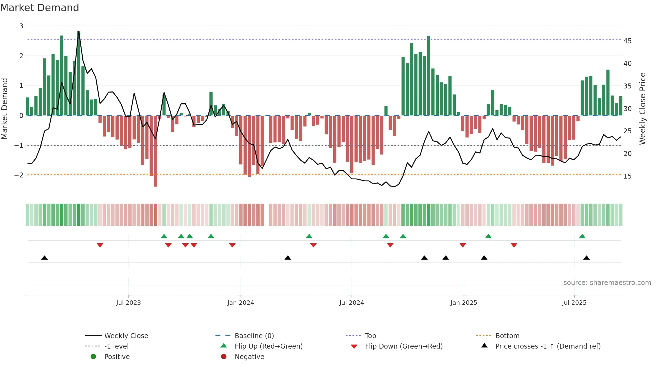Click the 3 demand axis tick
This screenshot has height=372, width=661.
21,26
